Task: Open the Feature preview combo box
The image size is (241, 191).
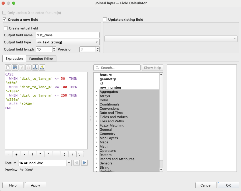Action: pos(45,163)
